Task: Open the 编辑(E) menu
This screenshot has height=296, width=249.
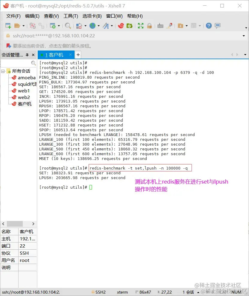Action: [x=32, y=16]
